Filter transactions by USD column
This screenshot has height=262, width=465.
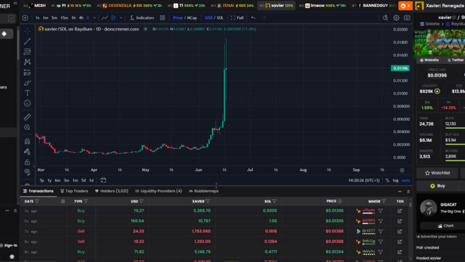click(x=141, y=202)
